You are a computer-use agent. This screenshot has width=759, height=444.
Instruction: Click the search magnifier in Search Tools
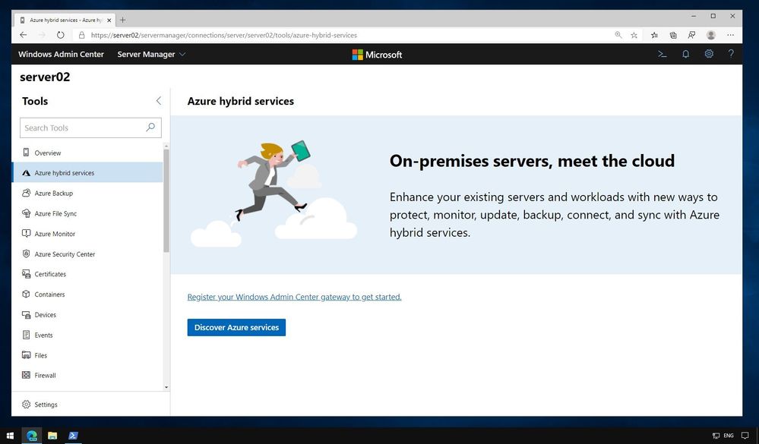[x=150, y=128]
